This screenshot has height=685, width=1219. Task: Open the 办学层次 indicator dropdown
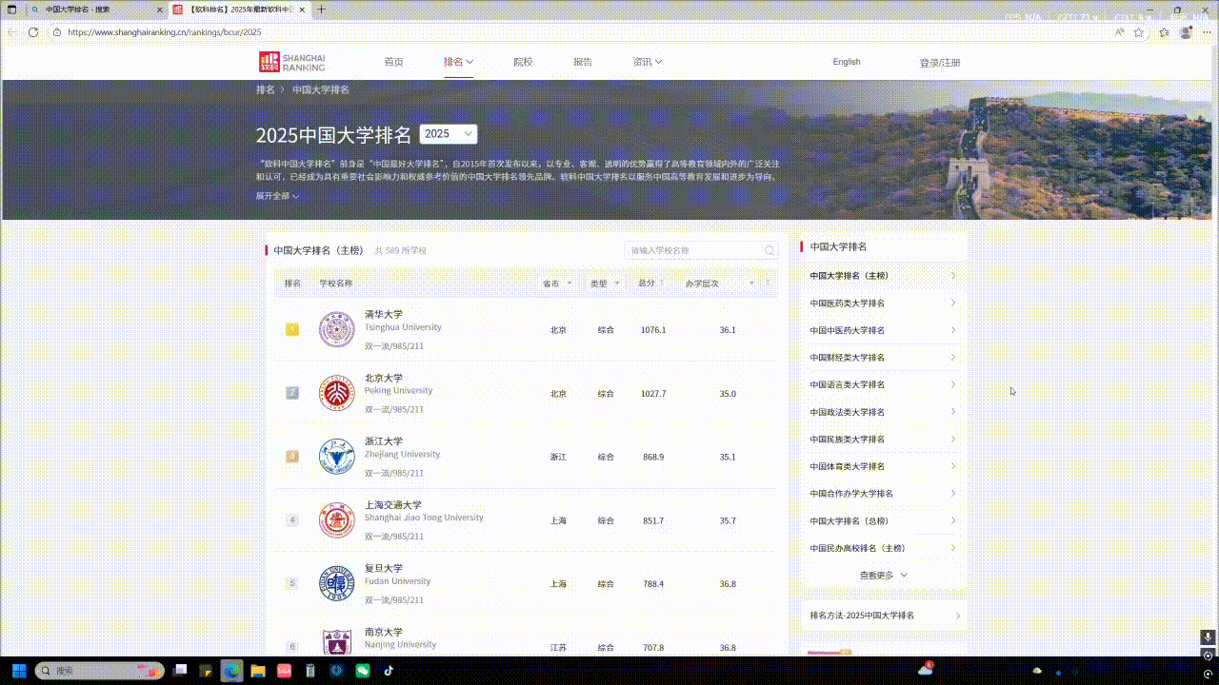pos(719,284)
